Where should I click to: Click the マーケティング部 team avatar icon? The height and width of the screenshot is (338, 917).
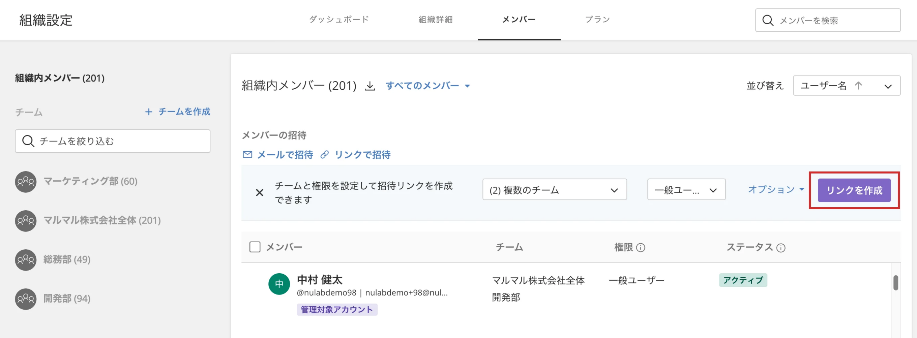(x=26, y=181)
